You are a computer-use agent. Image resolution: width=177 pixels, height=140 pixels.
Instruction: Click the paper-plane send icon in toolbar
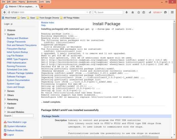tap(150, 12)
